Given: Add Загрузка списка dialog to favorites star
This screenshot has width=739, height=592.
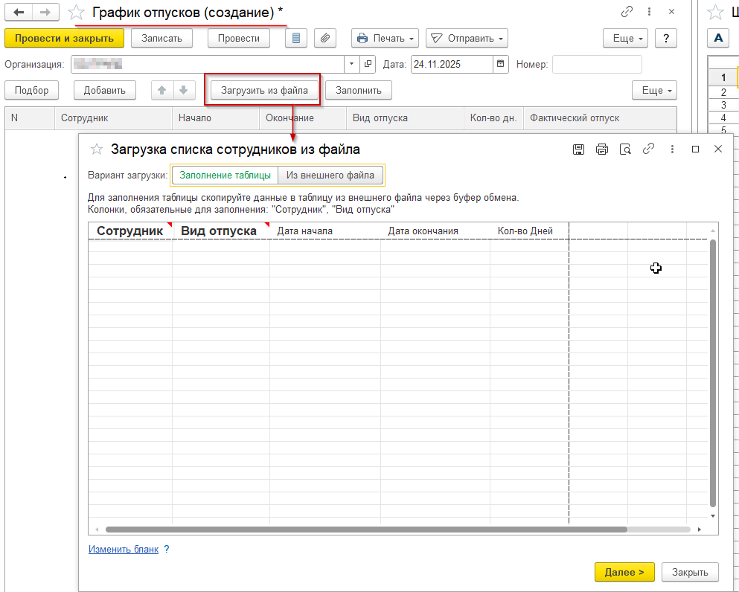Looking at the screenshot, I should 97,149.
